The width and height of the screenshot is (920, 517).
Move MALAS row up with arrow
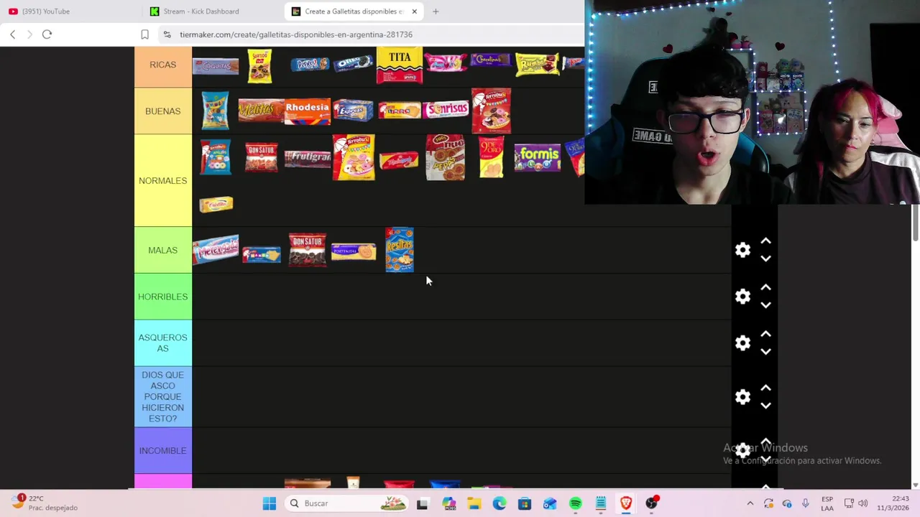pyautogui.click(x=766, y=241)
